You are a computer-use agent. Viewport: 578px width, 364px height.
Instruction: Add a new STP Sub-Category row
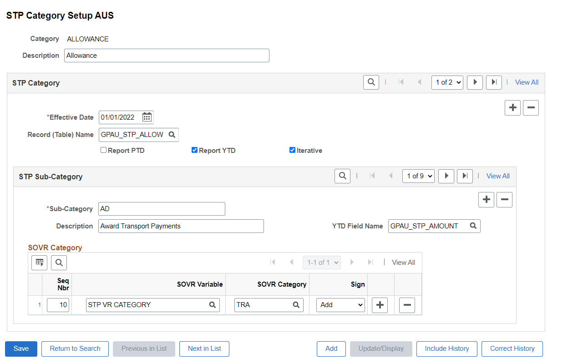[486, 199]
